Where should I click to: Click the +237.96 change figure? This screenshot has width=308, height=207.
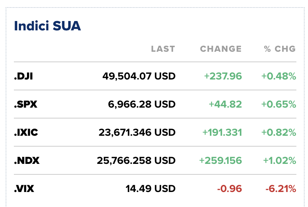[x=223, y=76]
